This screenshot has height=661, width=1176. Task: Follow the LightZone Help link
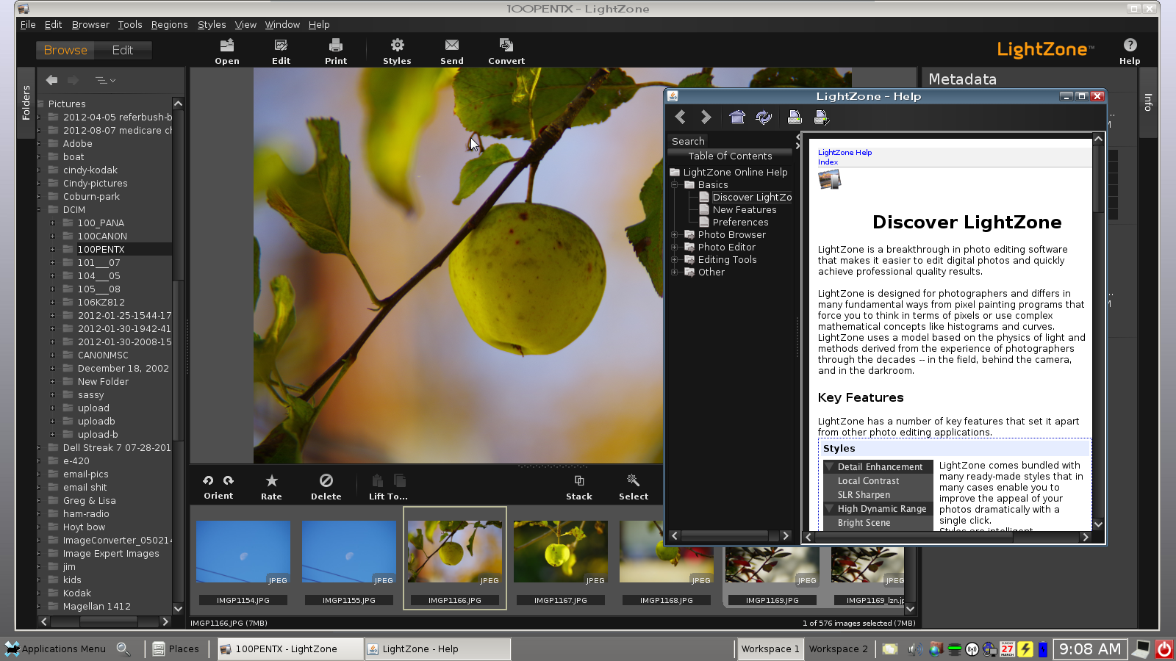coord(845,153)
